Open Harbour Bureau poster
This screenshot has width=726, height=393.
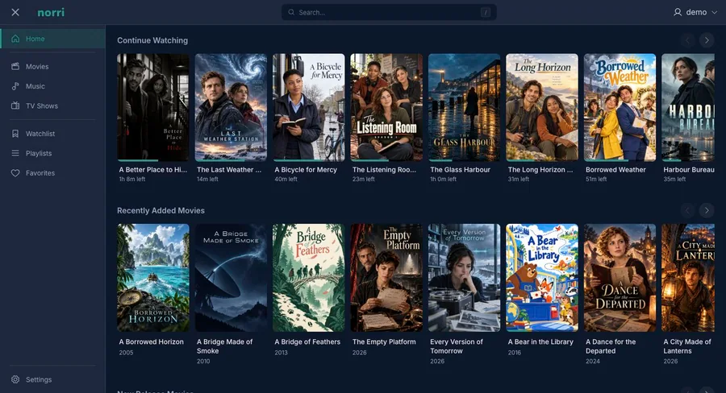(x=688, y=107)
